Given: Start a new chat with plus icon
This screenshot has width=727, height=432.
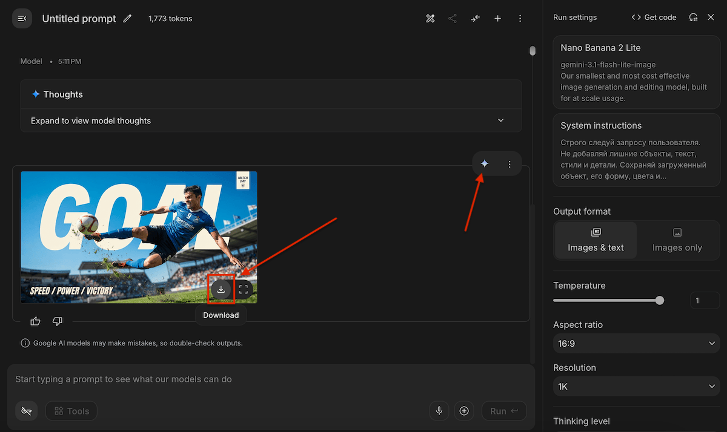Looking at the screenshot, I should pyautogui.click(x=497, y=19).
